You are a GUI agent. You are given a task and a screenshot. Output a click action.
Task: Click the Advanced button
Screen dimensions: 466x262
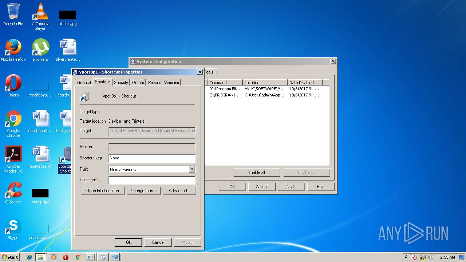(179, 191)
